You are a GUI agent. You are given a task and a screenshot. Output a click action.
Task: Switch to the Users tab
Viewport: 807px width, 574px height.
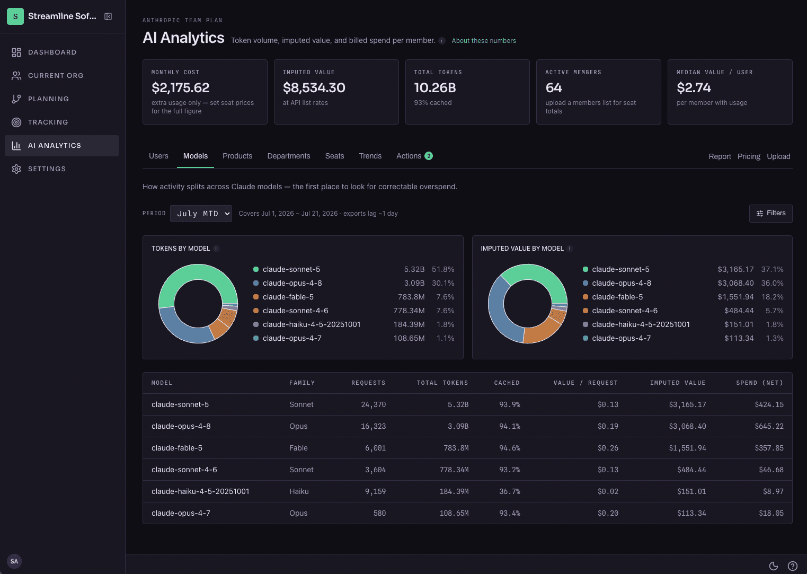coord(158,156)
